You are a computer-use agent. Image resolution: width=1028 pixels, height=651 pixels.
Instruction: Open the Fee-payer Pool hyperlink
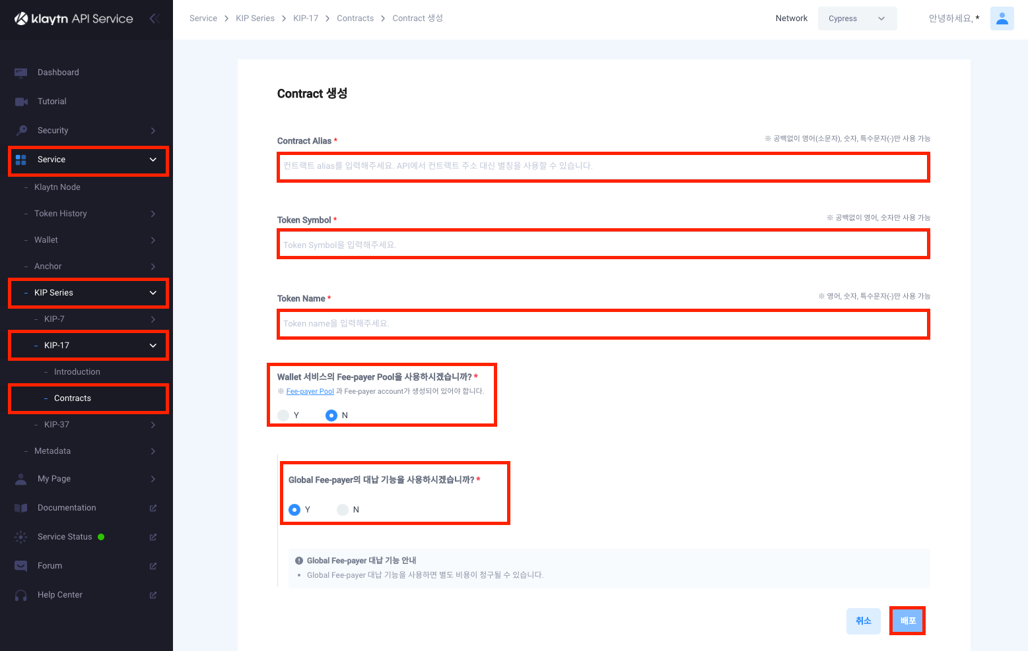pos(310,392)
